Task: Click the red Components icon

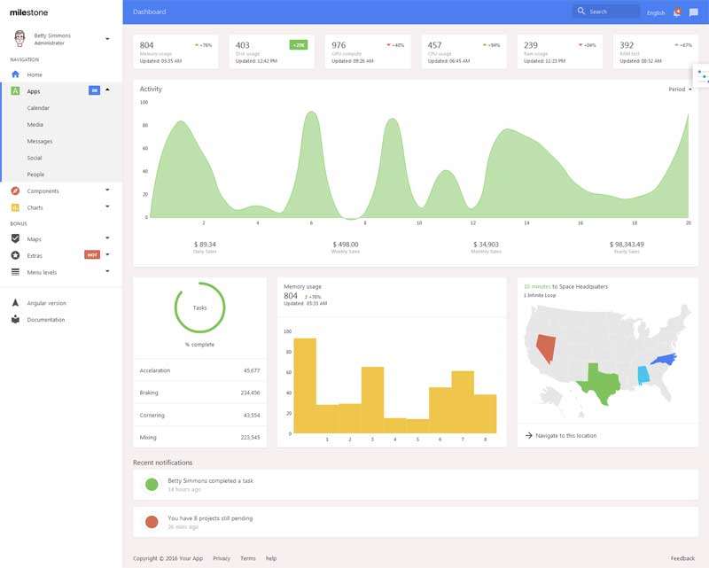Action: tap(15, 191)
